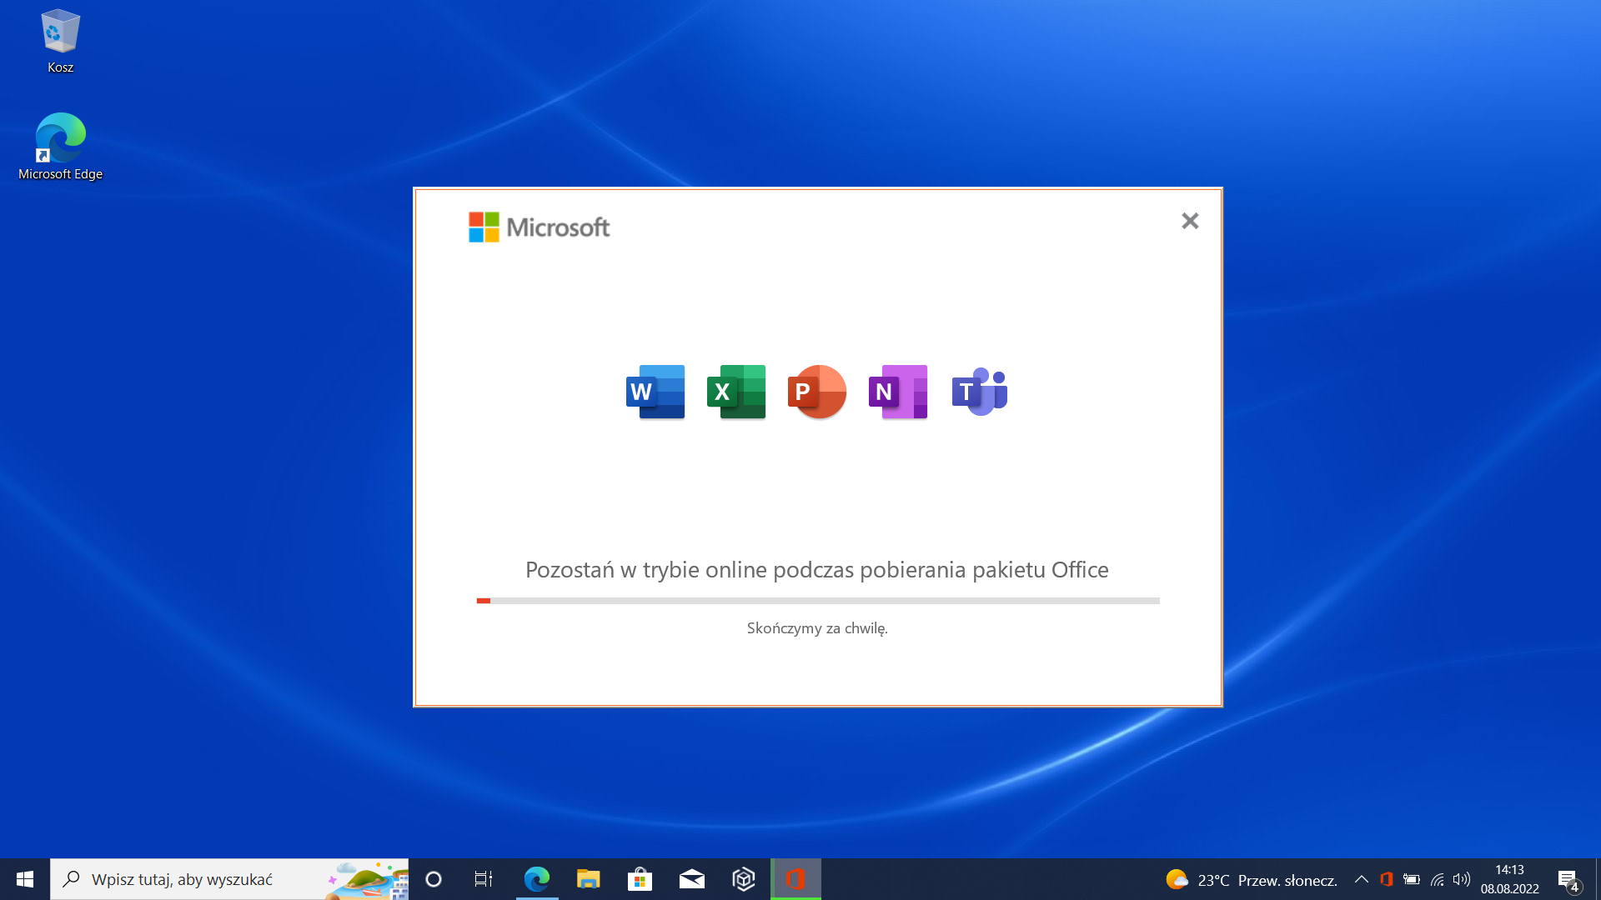Click the Teams icon in installer
The image size is (1601, 900).
[980, 392]
